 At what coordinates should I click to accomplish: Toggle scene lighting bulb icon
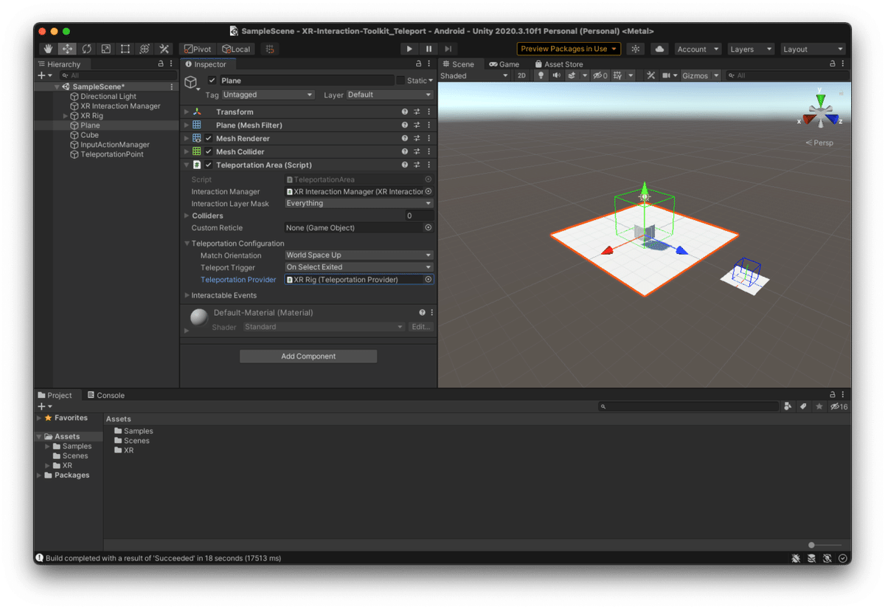540,75
